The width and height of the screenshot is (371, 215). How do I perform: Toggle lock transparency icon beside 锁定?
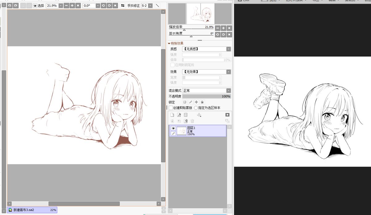pyautogui.click(x=185, y=102)
